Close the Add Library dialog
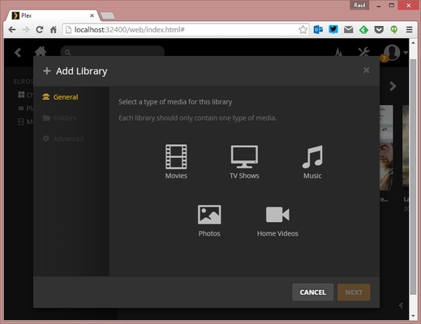Image resolution: width=421 pixels, height=324 pixels. [366, 70]
